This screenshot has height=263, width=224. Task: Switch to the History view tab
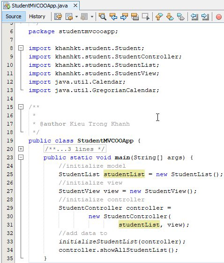(37, 16)
